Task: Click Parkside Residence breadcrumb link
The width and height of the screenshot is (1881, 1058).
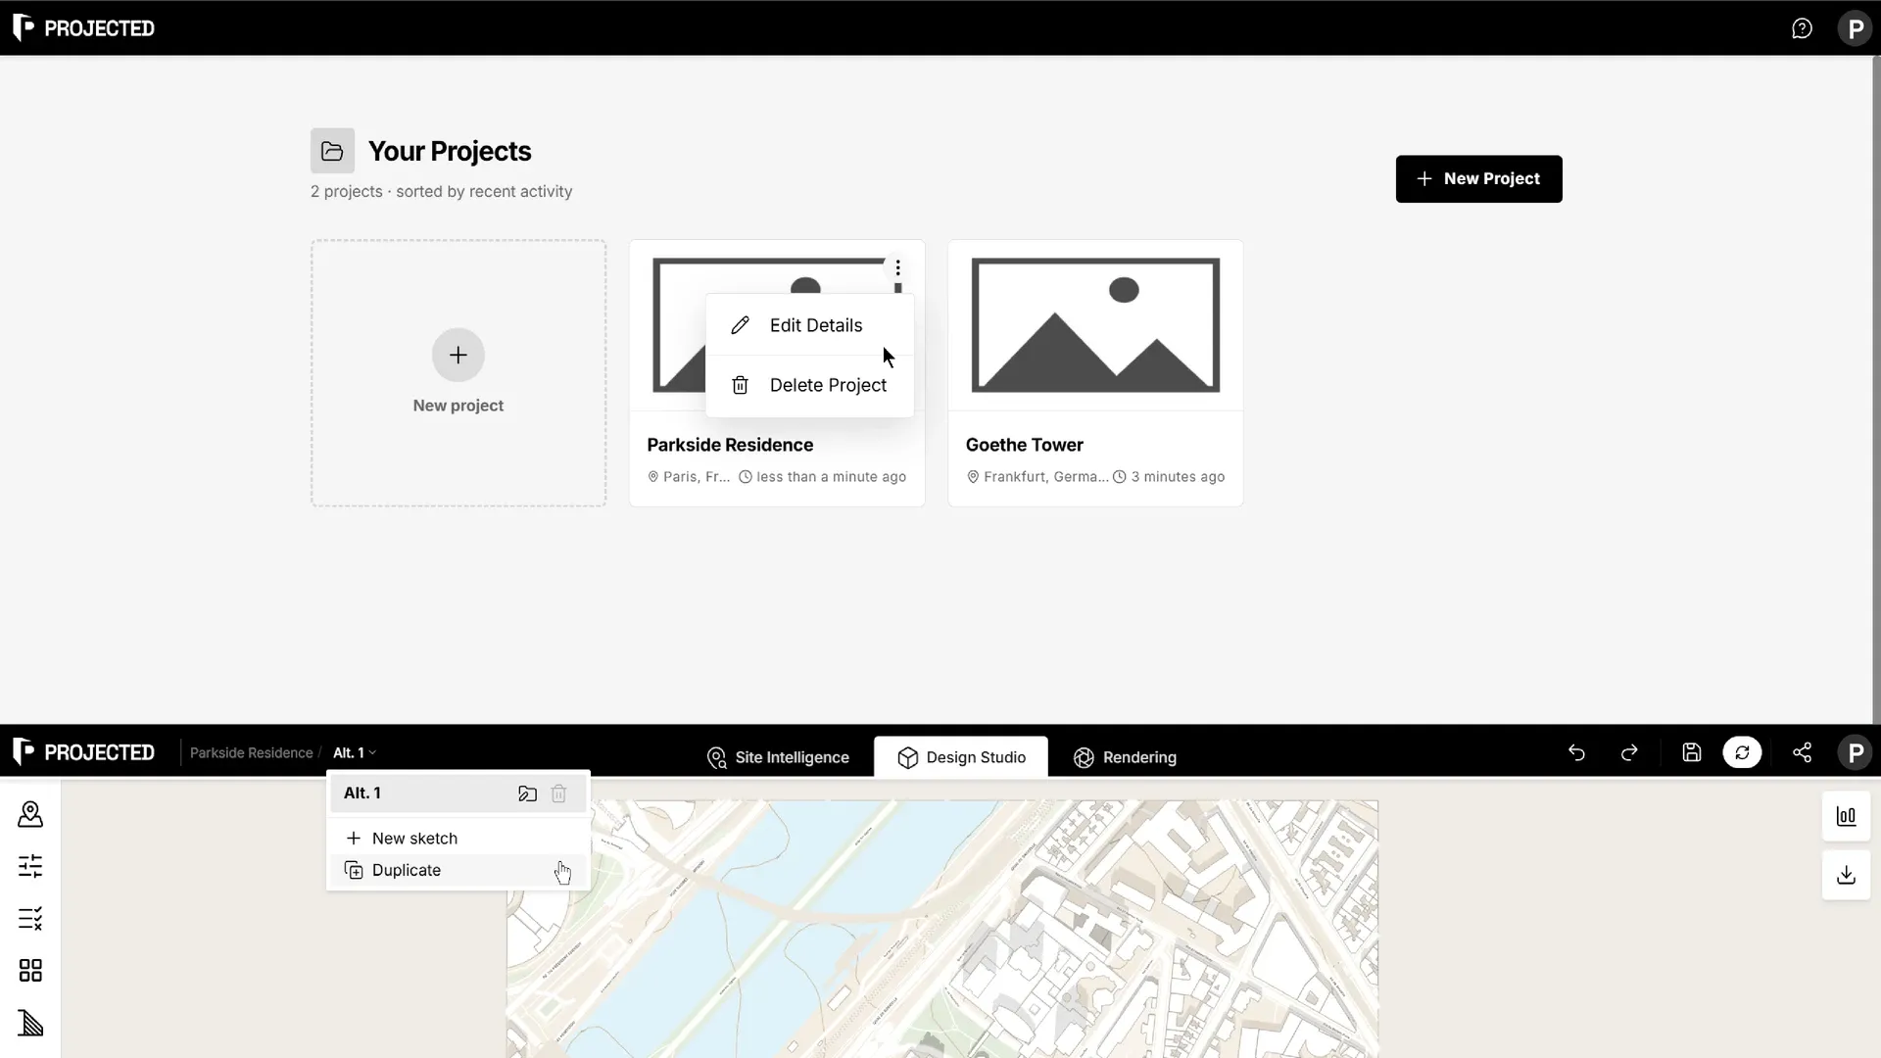Action: [x=251, y=752]
